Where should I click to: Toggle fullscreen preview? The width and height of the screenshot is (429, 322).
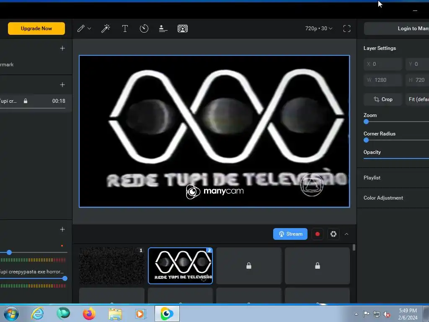click(346, 29)
